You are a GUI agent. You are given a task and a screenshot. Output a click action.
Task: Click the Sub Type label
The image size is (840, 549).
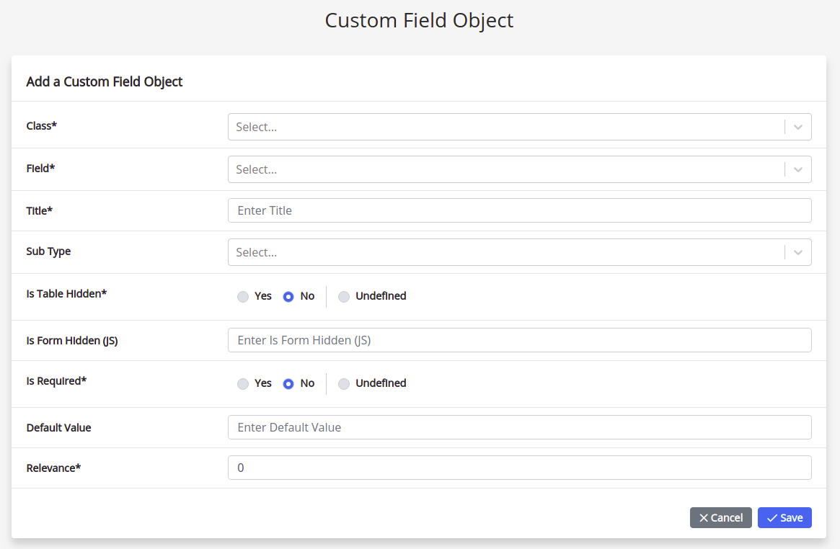[49, 251]
